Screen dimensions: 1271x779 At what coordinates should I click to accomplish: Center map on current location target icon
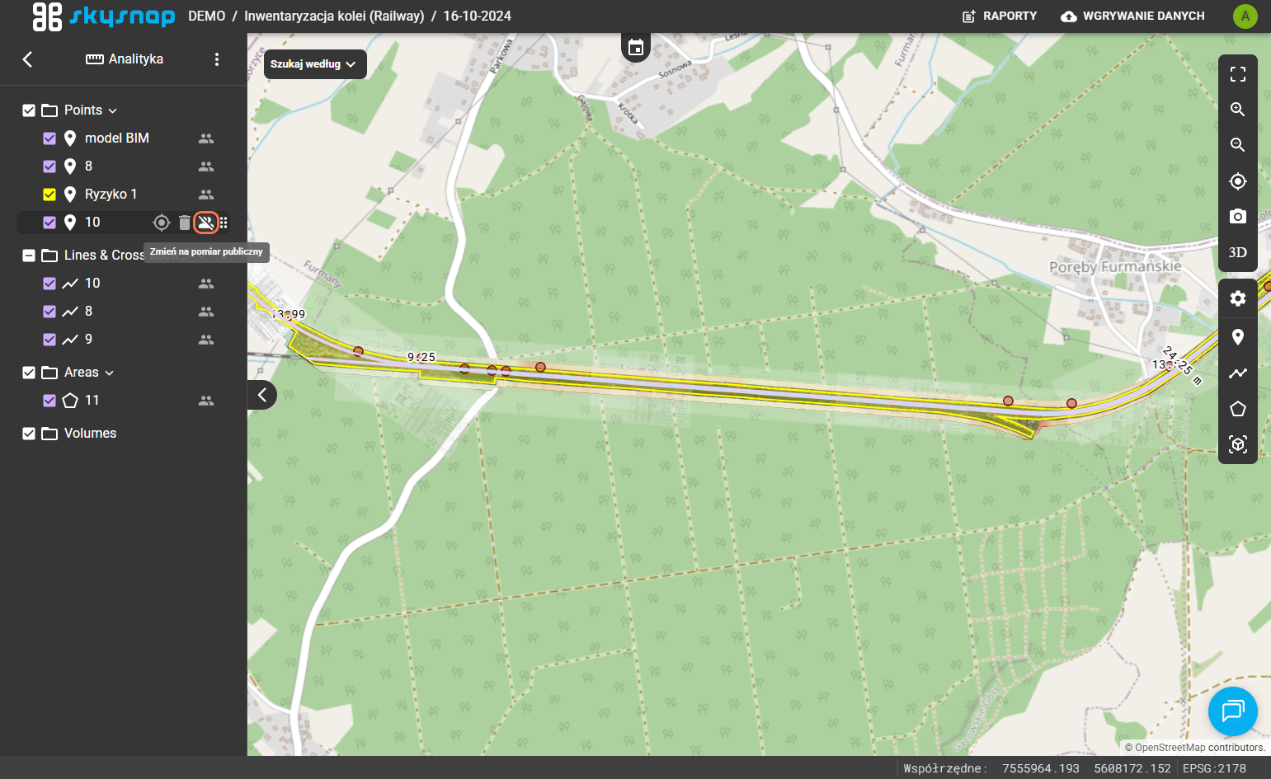(1237, 181)
